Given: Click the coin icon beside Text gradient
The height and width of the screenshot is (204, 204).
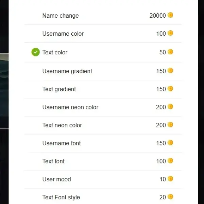Looking at the screenshot, I should tap(170, 89).
